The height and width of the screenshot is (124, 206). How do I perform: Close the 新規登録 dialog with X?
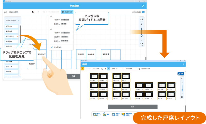(143, 6)
